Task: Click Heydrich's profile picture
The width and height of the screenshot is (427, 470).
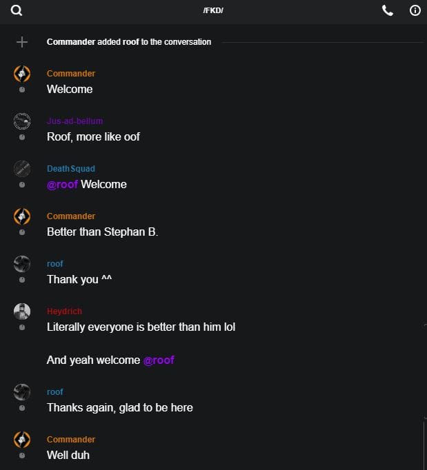Action: coord(22,311)
